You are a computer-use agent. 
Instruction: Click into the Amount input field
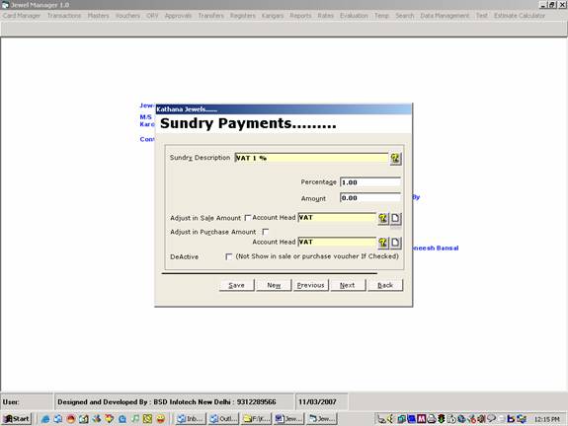click(370, 198)
